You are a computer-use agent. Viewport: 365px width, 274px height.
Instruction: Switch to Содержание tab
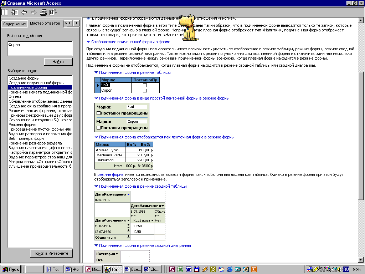tap(14, 24)
